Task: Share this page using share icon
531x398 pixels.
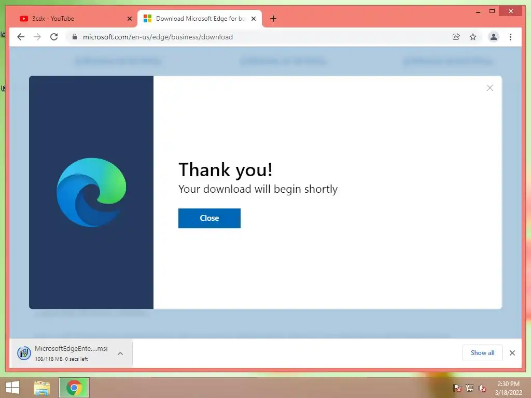Action: (456, 37)
